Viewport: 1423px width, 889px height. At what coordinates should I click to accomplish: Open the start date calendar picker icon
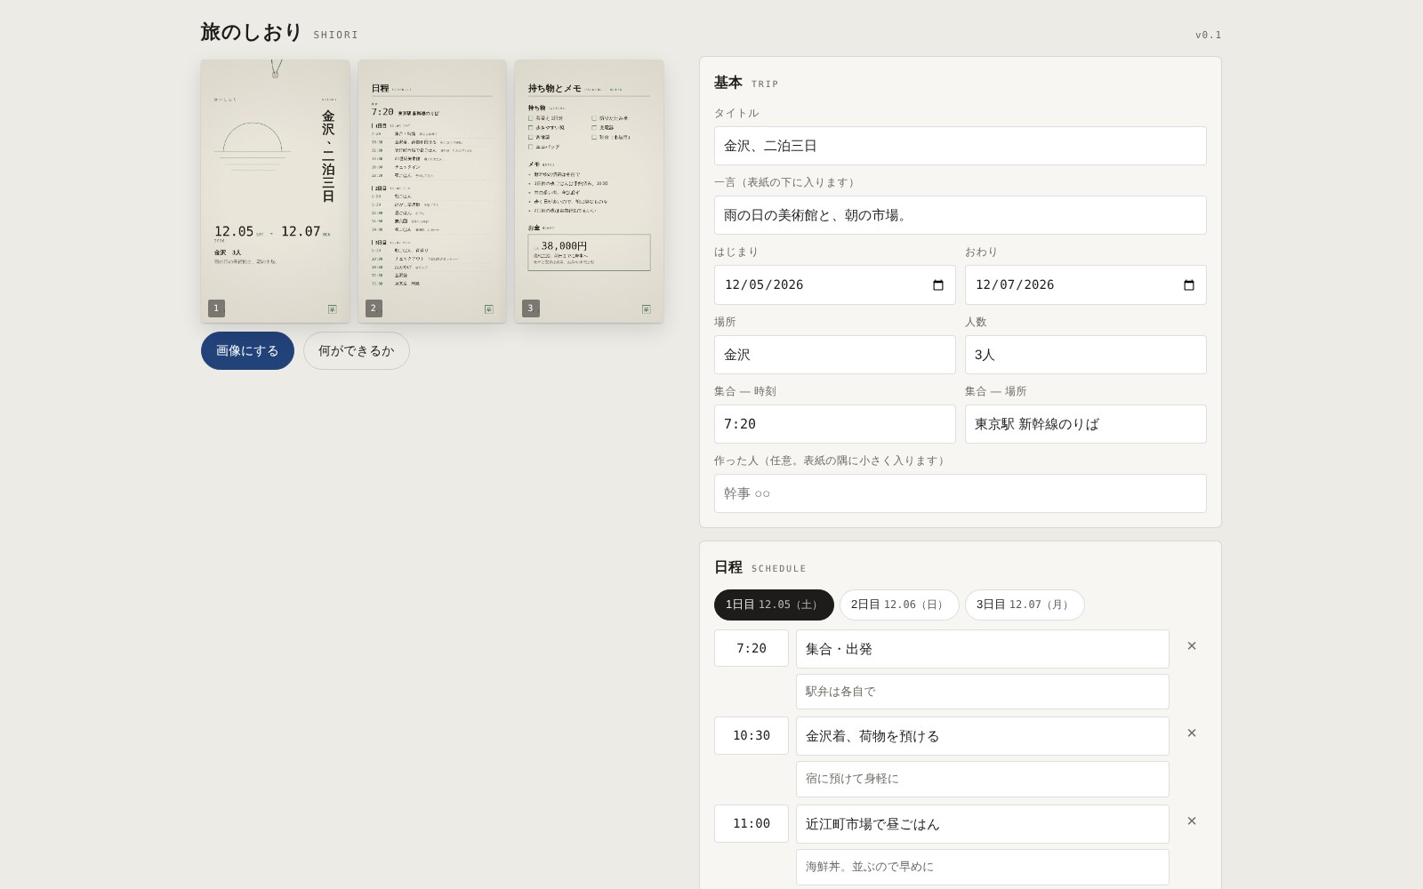[x=937, y=285]
